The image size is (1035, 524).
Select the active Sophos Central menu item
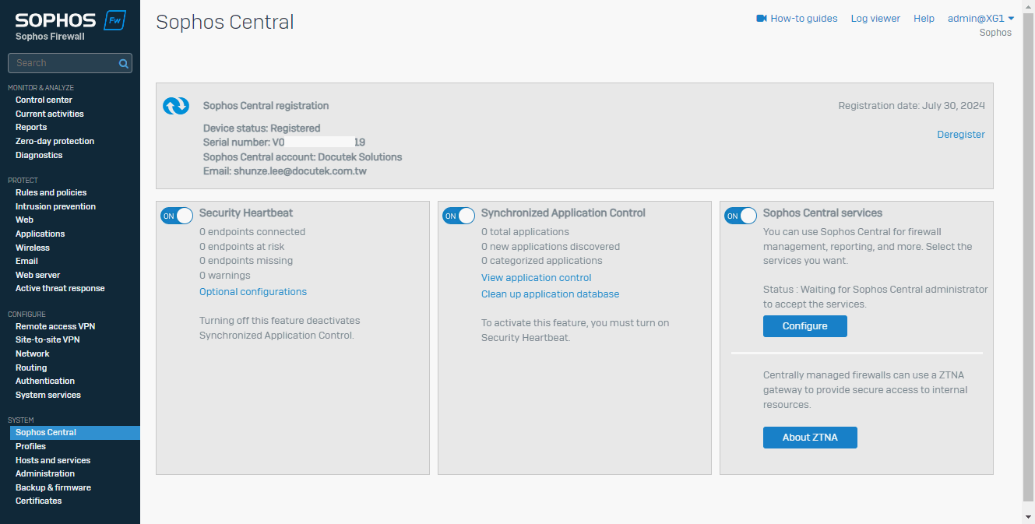point(75,432)
